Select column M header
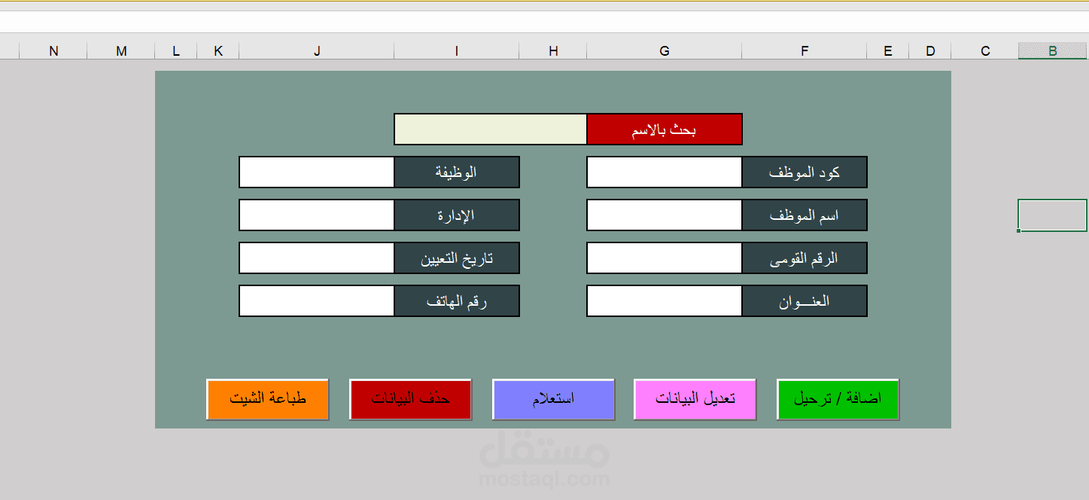 pyautogui.click(x=121, y=50)
